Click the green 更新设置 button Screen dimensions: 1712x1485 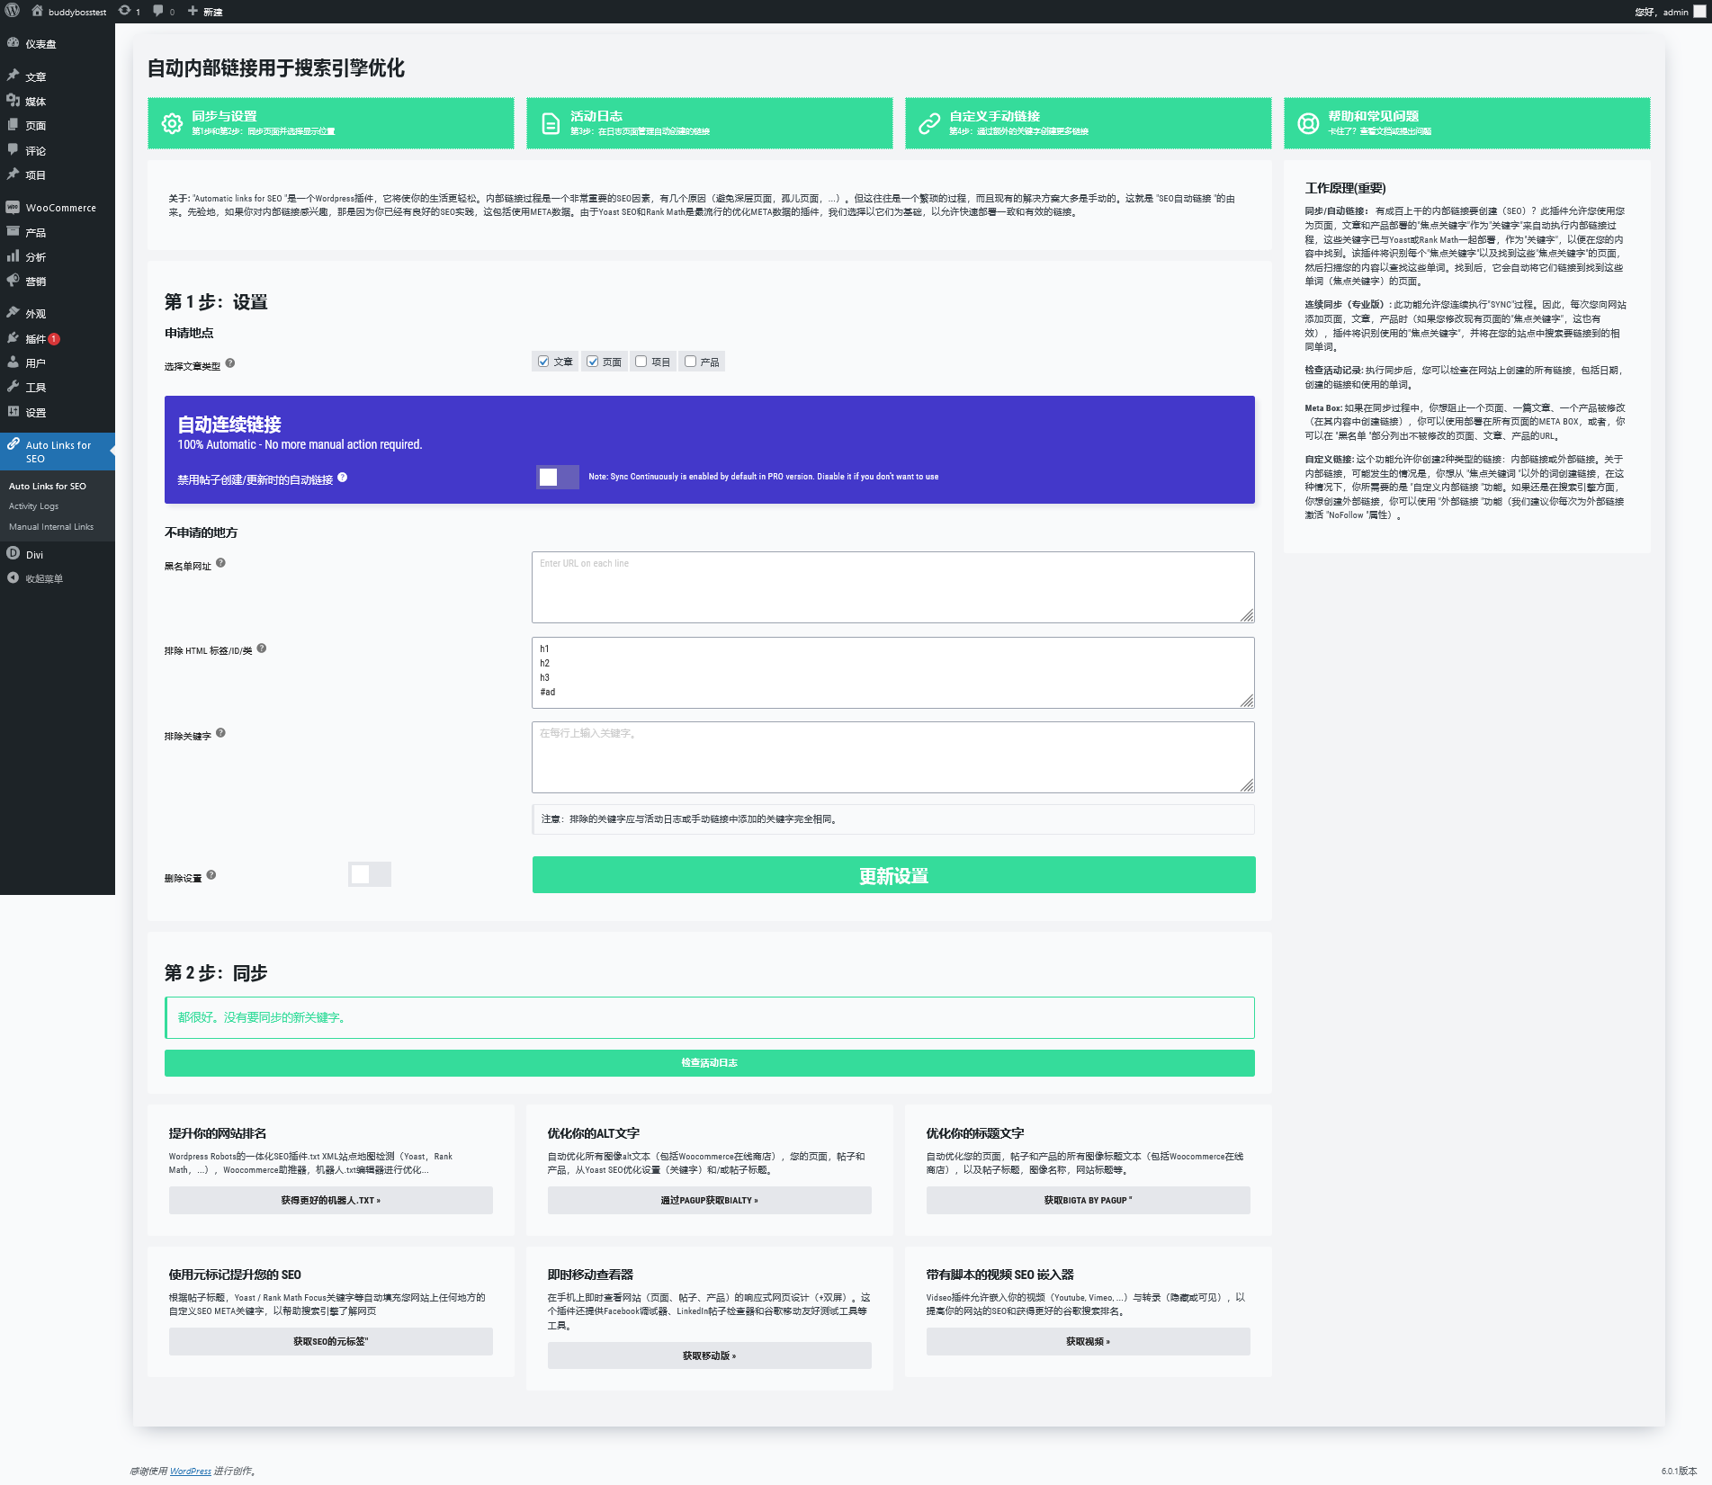tap(894, 875)
